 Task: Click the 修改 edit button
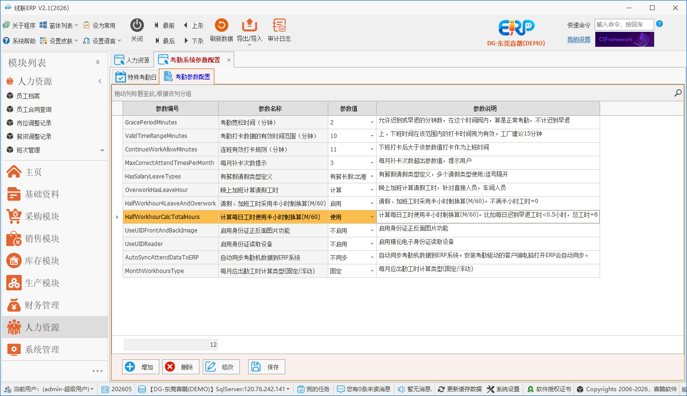coord(221,367)
